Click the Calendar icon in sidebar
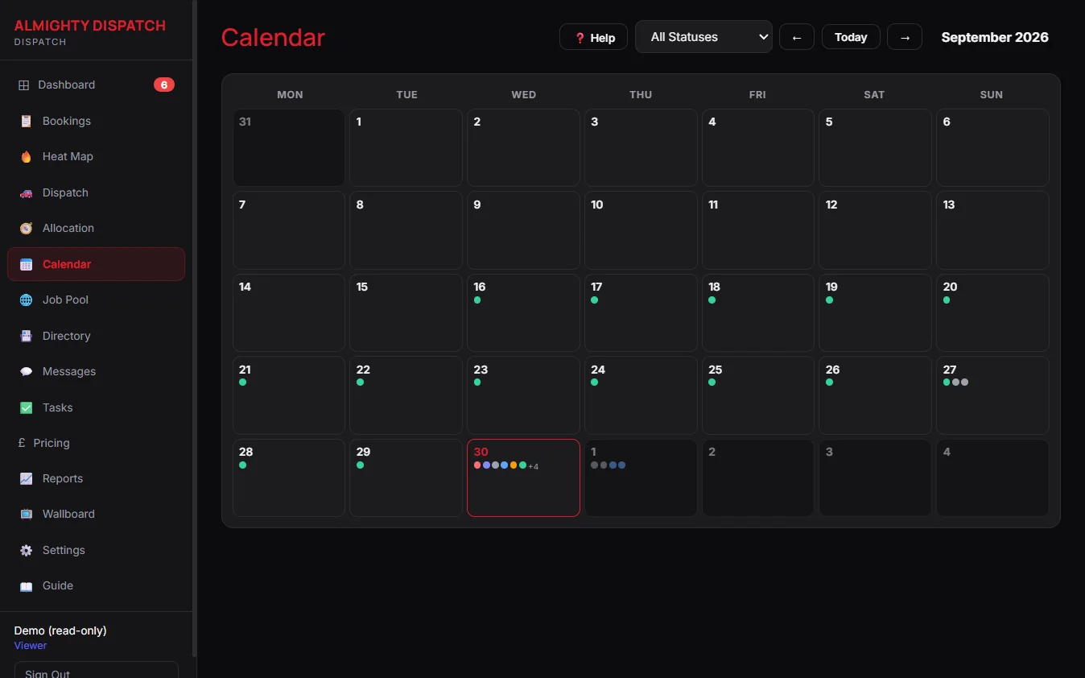Image resolution: width=1085 pixels, height=678 pixels. [x=27, y=264]
